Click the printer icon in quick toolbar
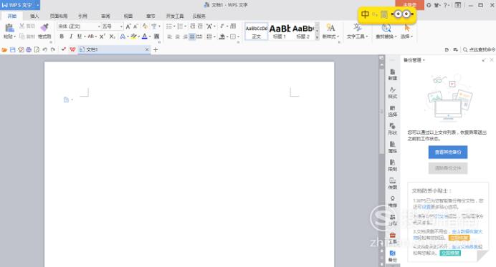Screen dimensions: 496x267 pos(29,49)
